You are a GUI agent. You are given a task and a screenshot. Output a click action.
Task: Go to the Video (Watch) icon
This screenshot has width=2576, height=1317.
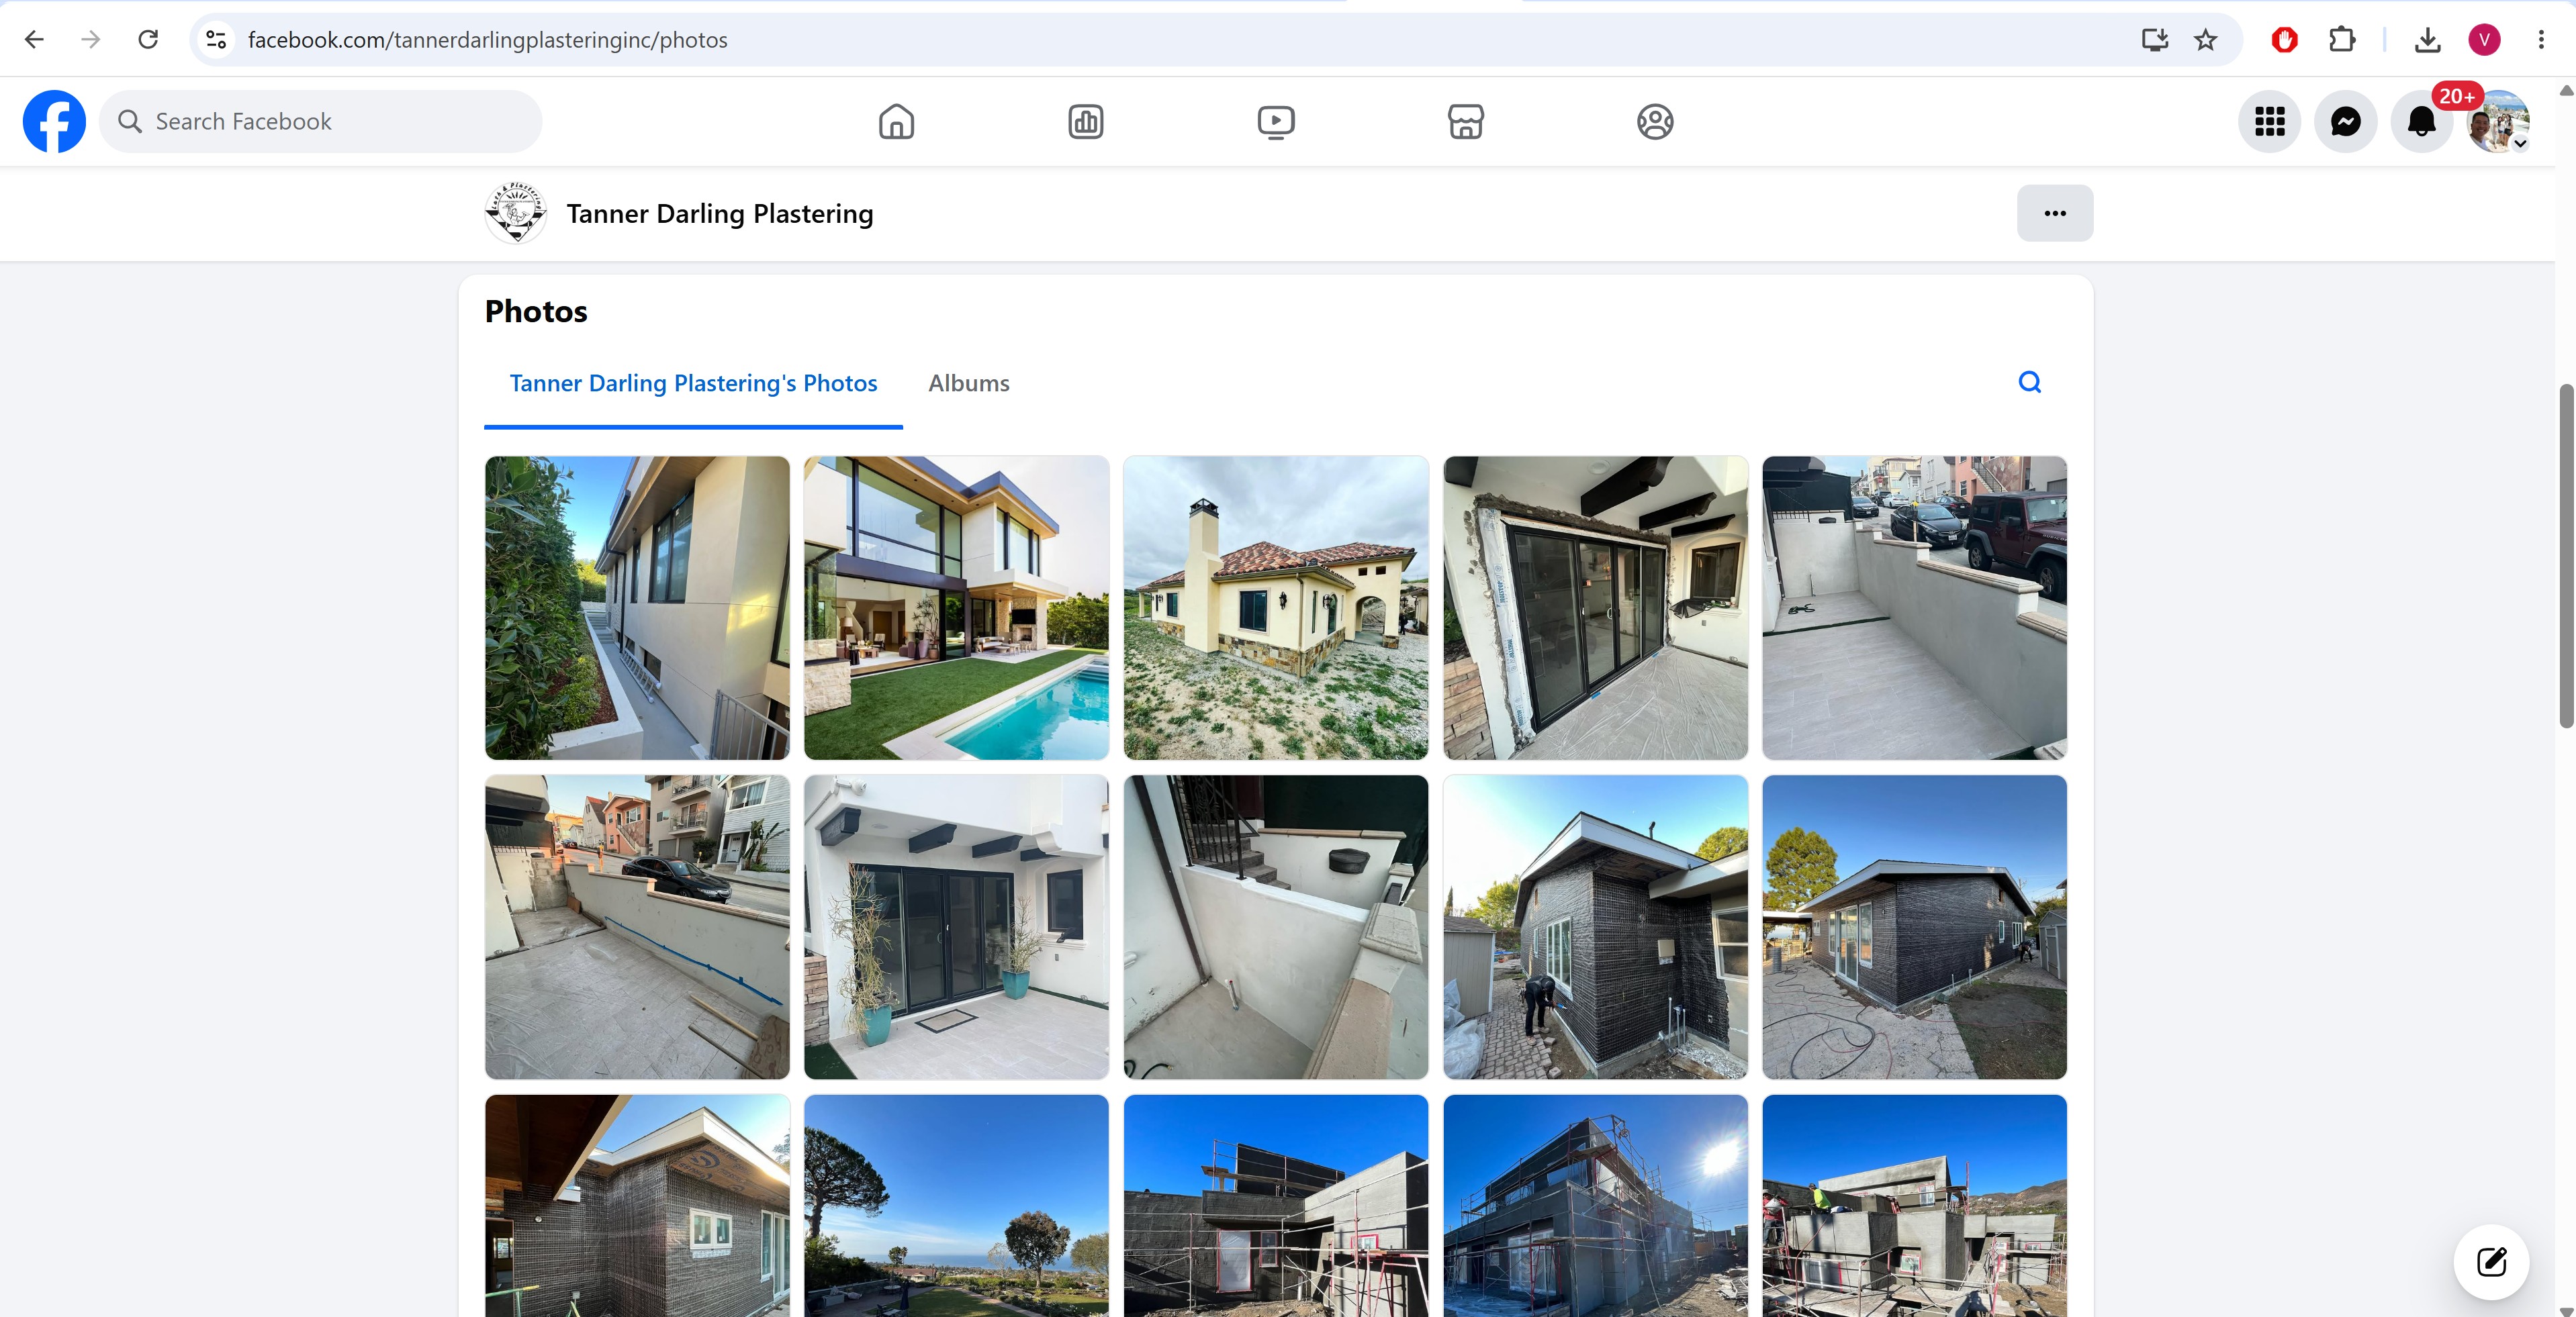1276,122
